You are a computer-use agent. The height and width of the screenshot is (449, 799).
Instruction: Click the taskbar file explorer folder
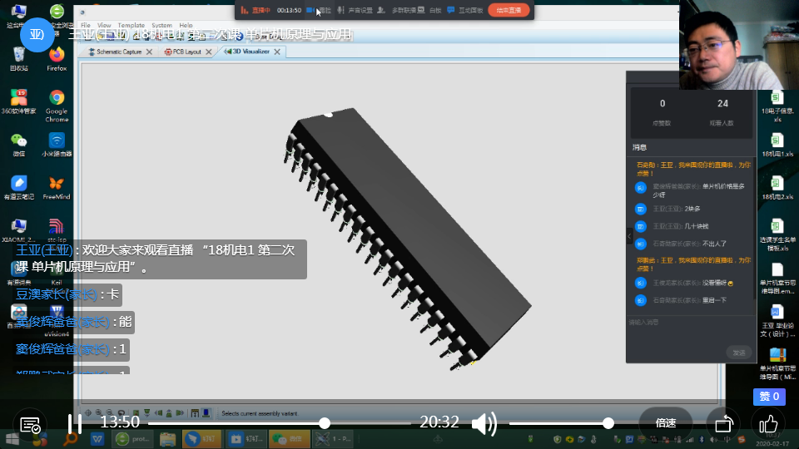tap(167, 439)
